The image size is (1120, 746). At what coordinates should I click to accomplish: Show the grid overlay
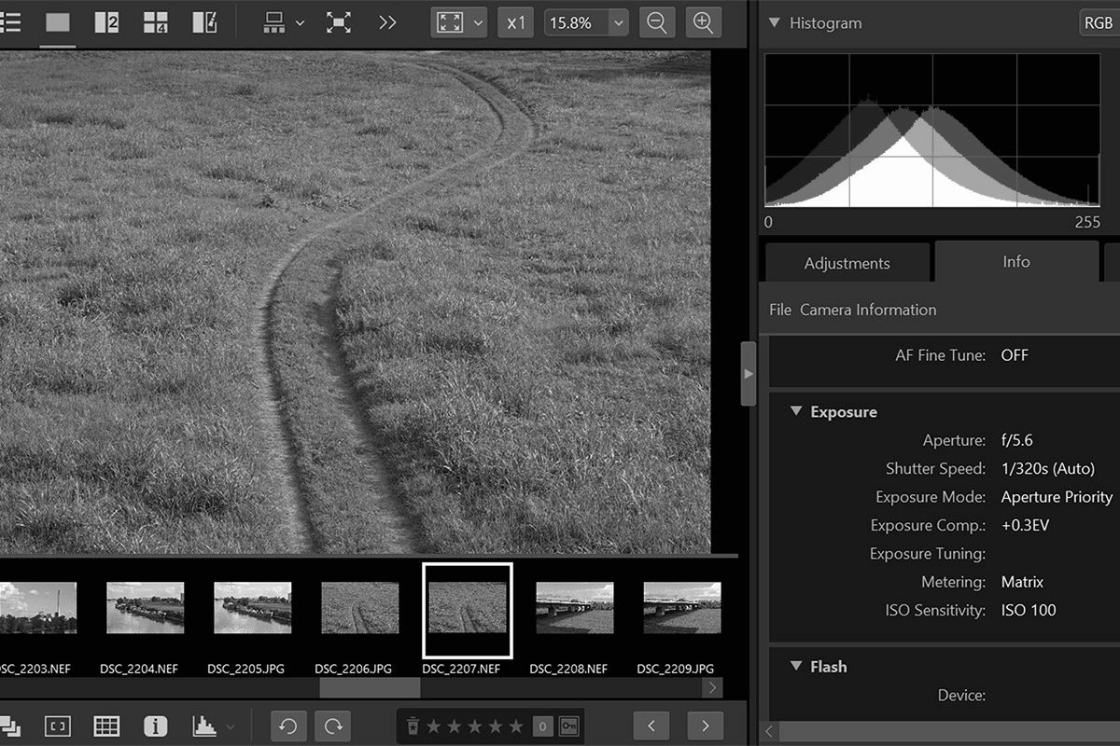106,725
